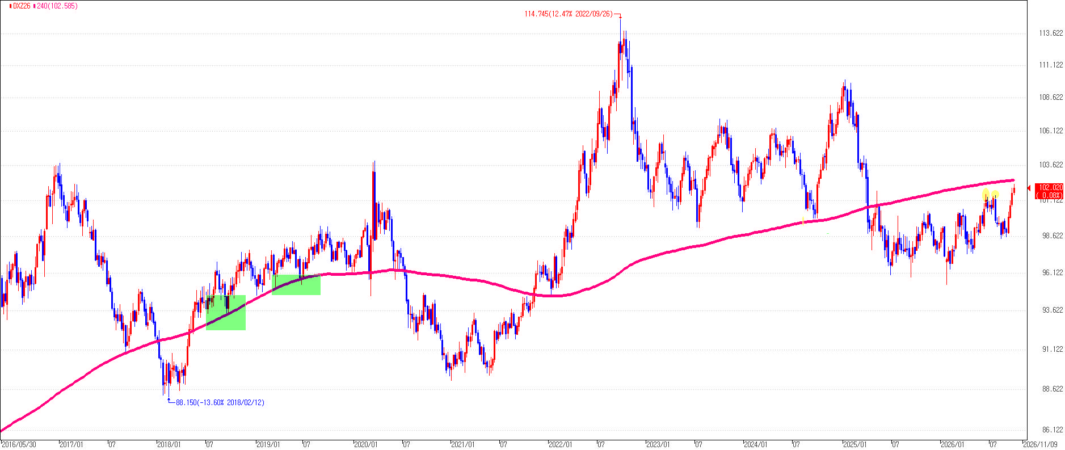
Task: Click the 106.122 price axis label
Action: (1051, 131)
